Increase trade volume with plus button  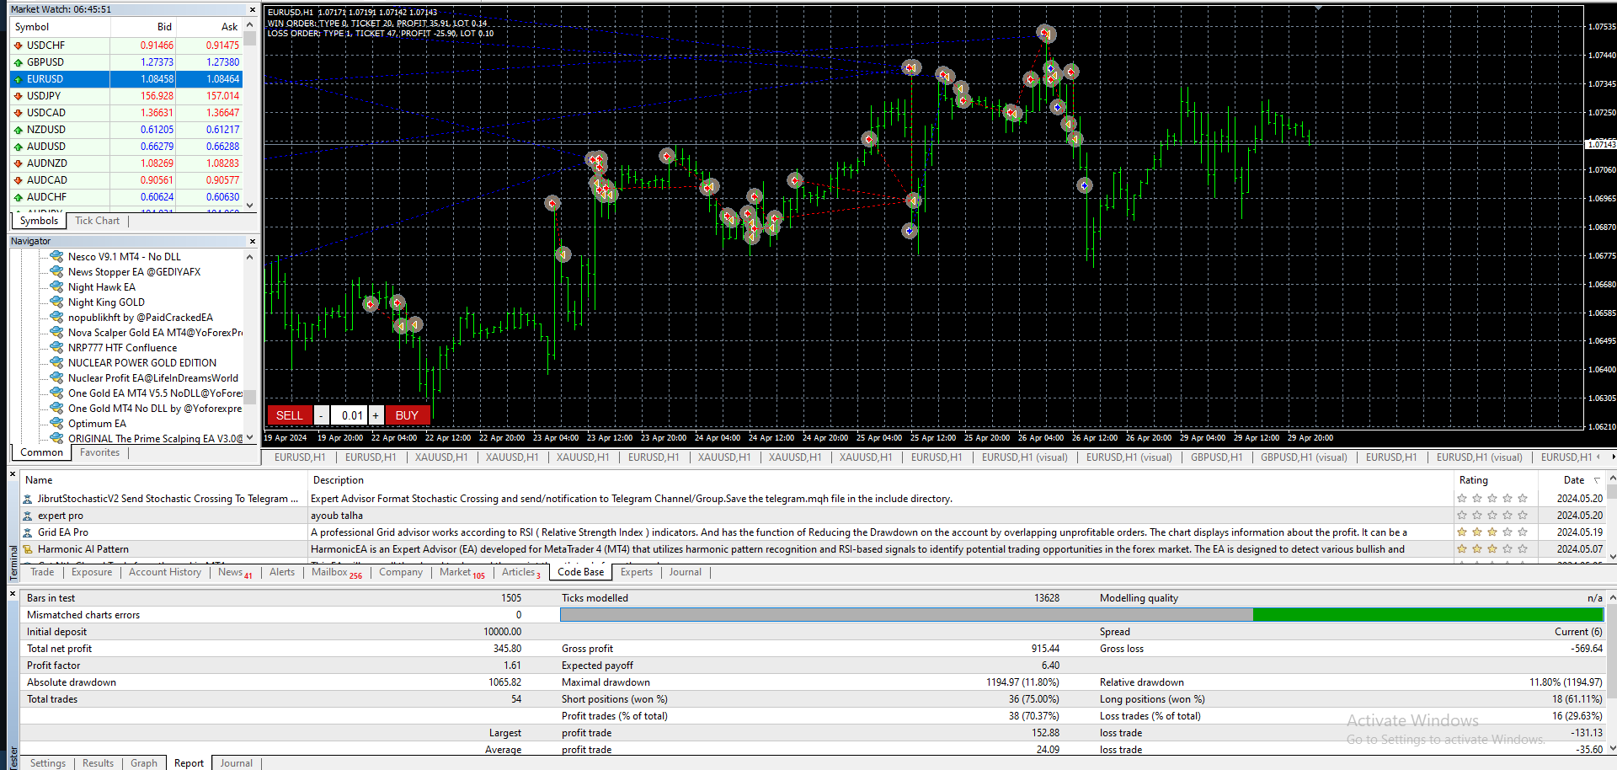tap(376, 415)
